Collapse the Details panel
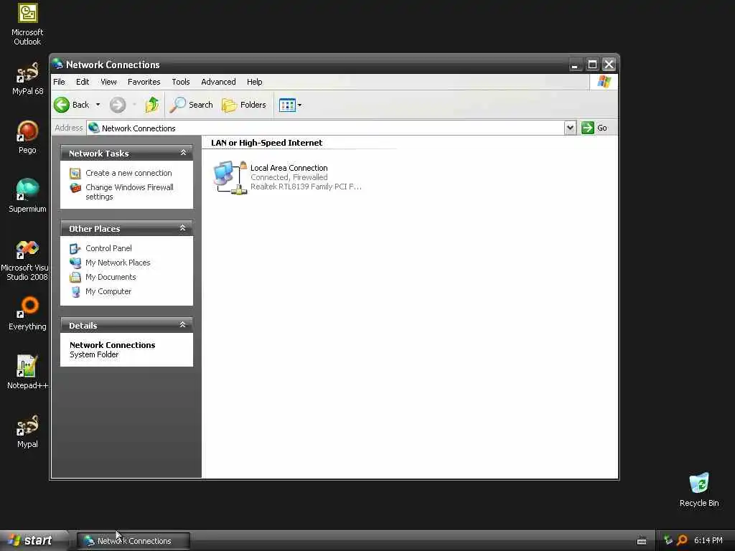This screenshot has width=735, height=551. 183,325
